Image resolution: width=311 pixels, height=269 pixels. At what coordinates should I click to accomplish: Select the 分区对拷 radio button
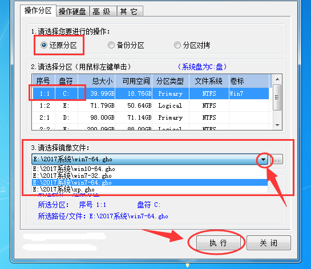192,46
